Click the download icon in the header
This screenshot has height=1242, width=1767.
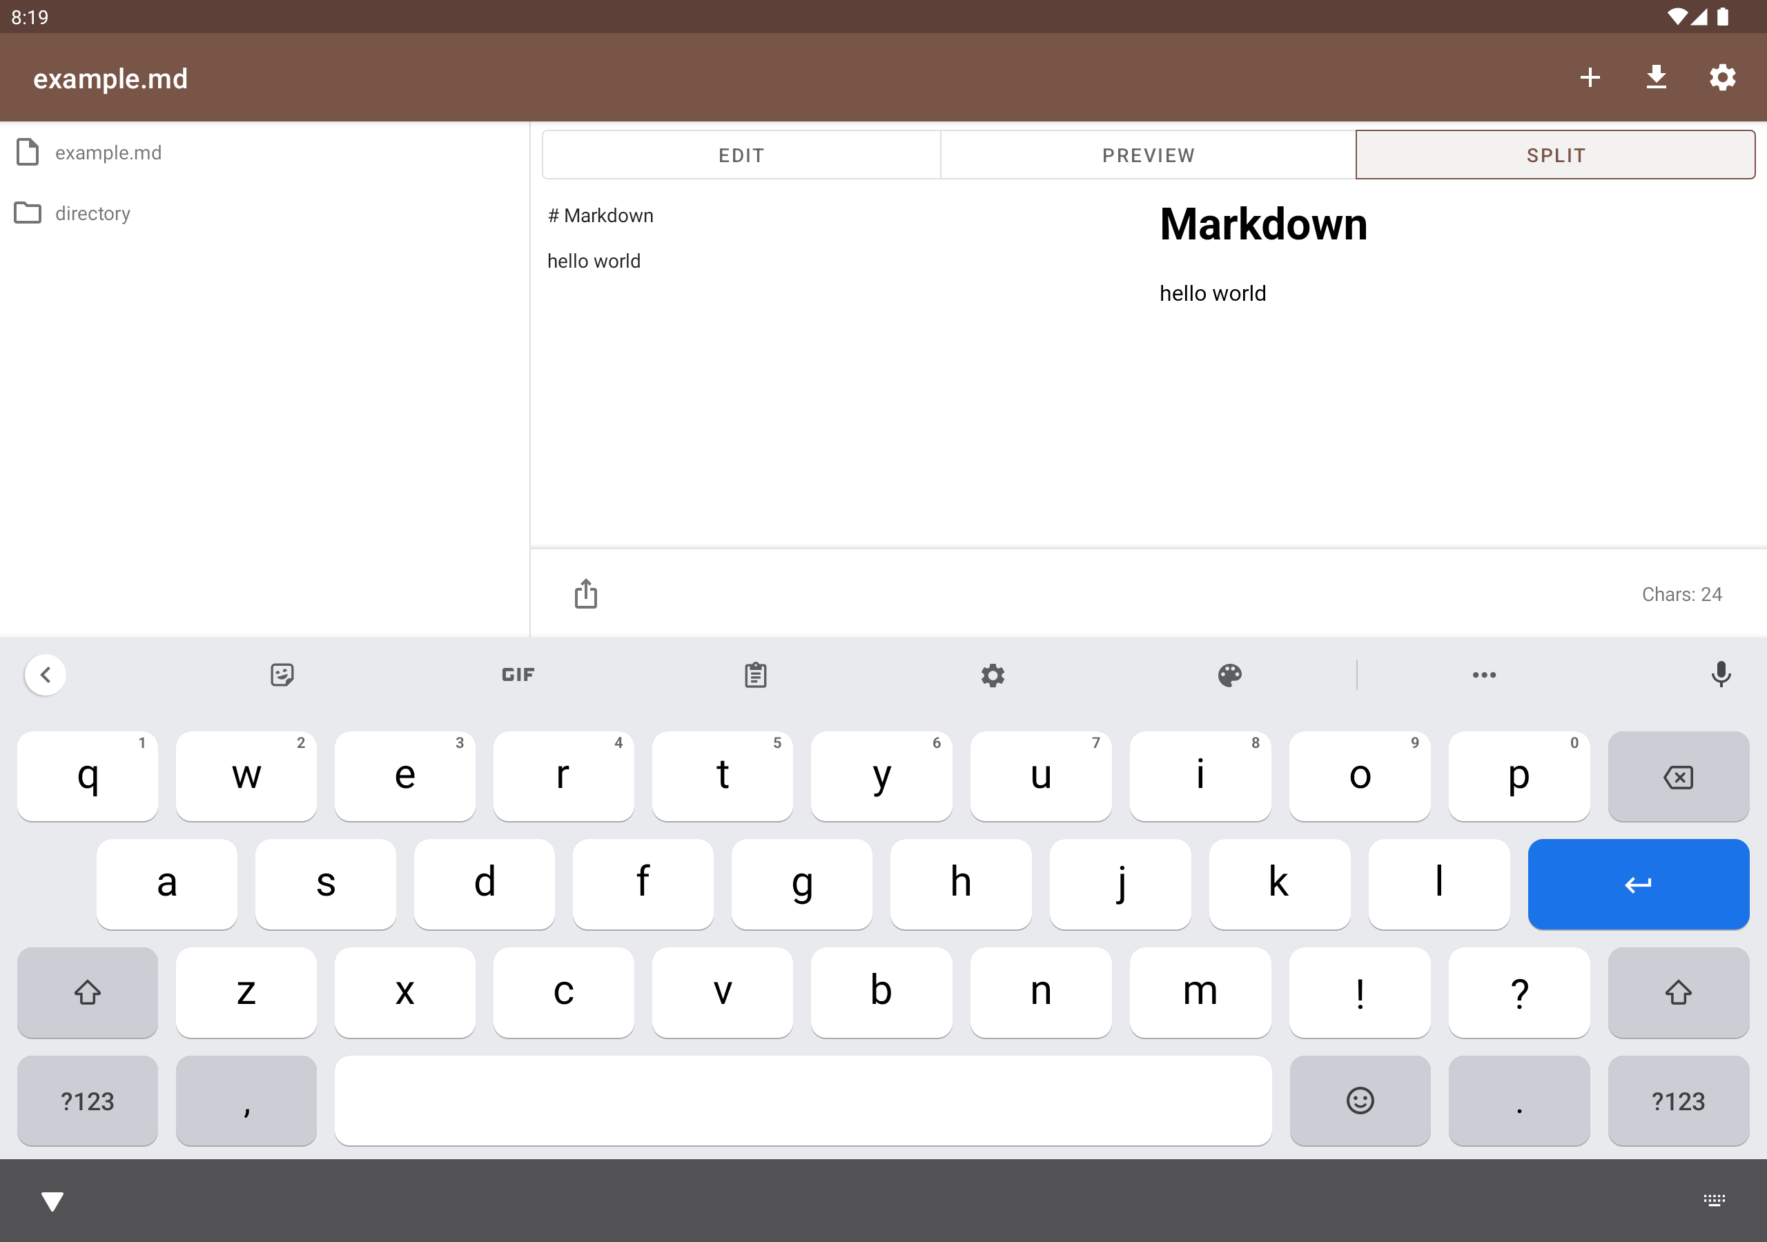[1655, 78]
